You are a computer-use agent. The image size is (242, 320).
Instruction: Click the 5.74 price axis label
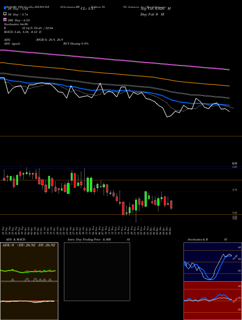click(235, 190)
